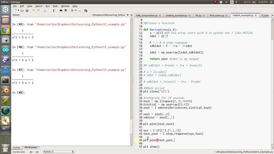Open the Run options dropdown arrow
Screen dimensions: 274x154
[76, 11]
